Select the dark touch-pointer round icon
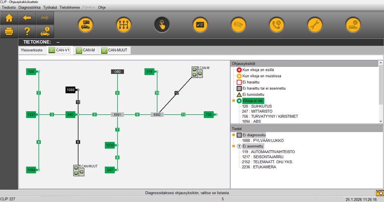 [x=162, y=25]
